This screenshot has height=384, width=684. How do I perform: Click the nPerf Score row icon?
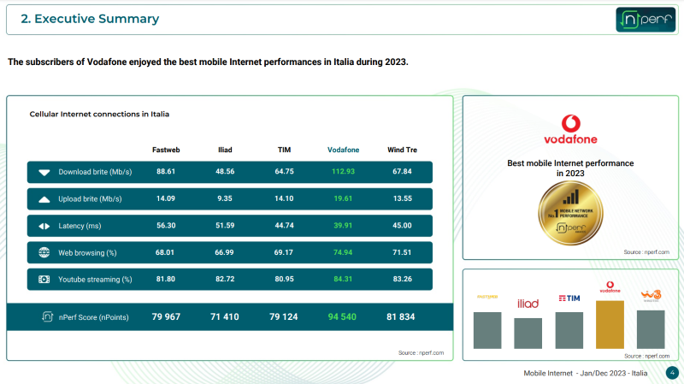click(x=49, y=317)
